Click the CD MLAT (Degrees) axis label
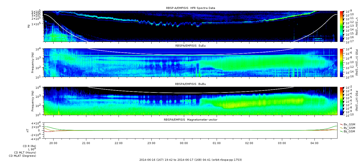Image resolution: width=362 pixels, height=164 pixels. [x=22, y=156]
